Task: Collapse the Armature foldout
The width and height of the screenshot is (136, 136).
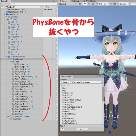Action: (7, 17)
